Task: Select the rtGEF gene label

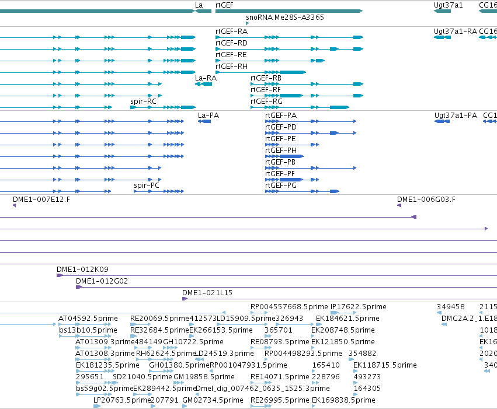Action: click(224, 5)
